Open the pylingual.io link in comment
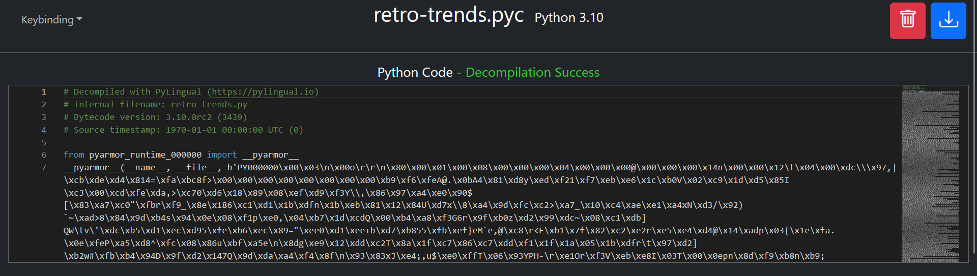 tap(263, 91)
